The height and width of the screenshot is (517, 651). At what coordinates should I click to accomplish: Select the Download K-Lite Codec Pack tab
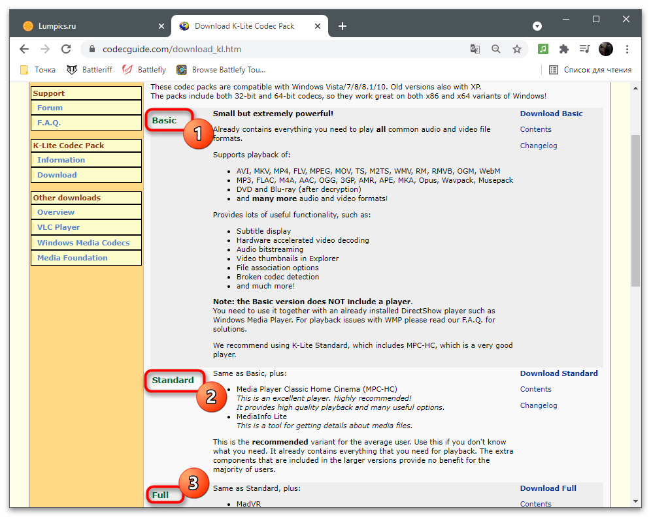(249, 26)
